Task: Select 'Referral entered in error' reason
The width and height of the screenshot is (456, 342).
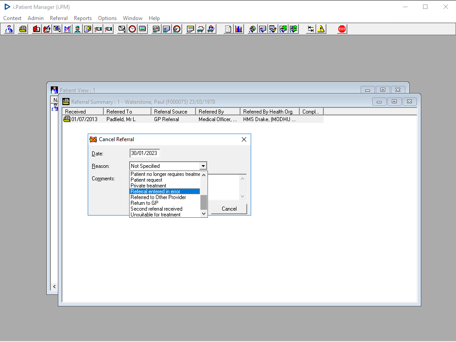Action: click(165, 191)
